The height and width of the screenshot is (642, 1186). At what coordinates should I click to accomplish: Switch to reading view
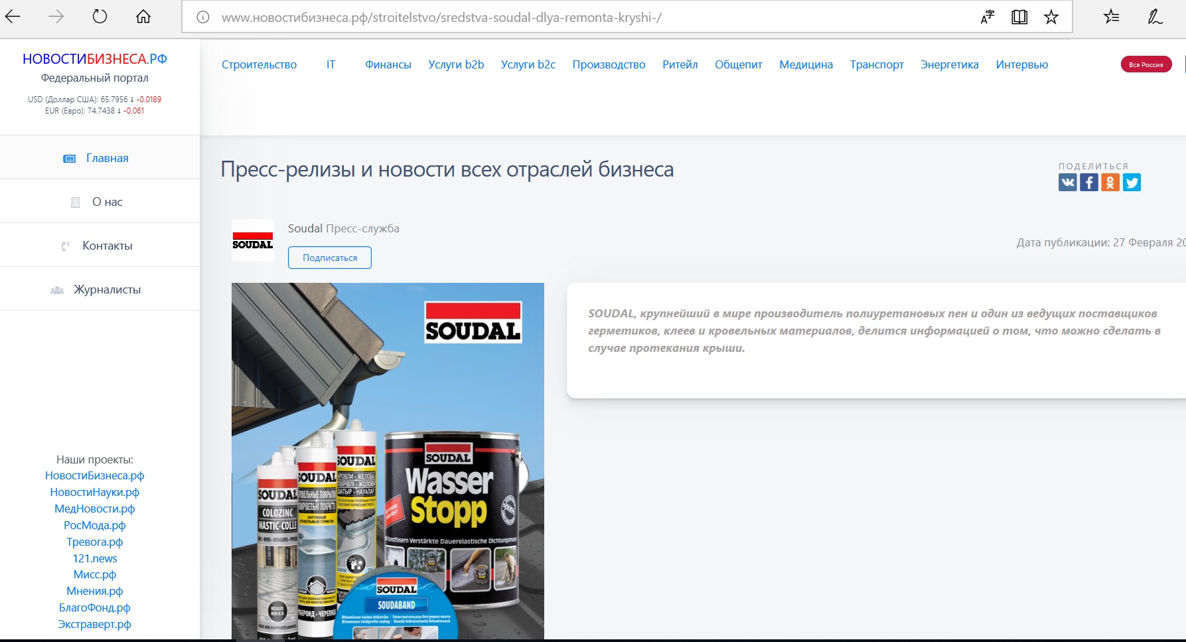pyautogui.click(x=1019, y=17)
